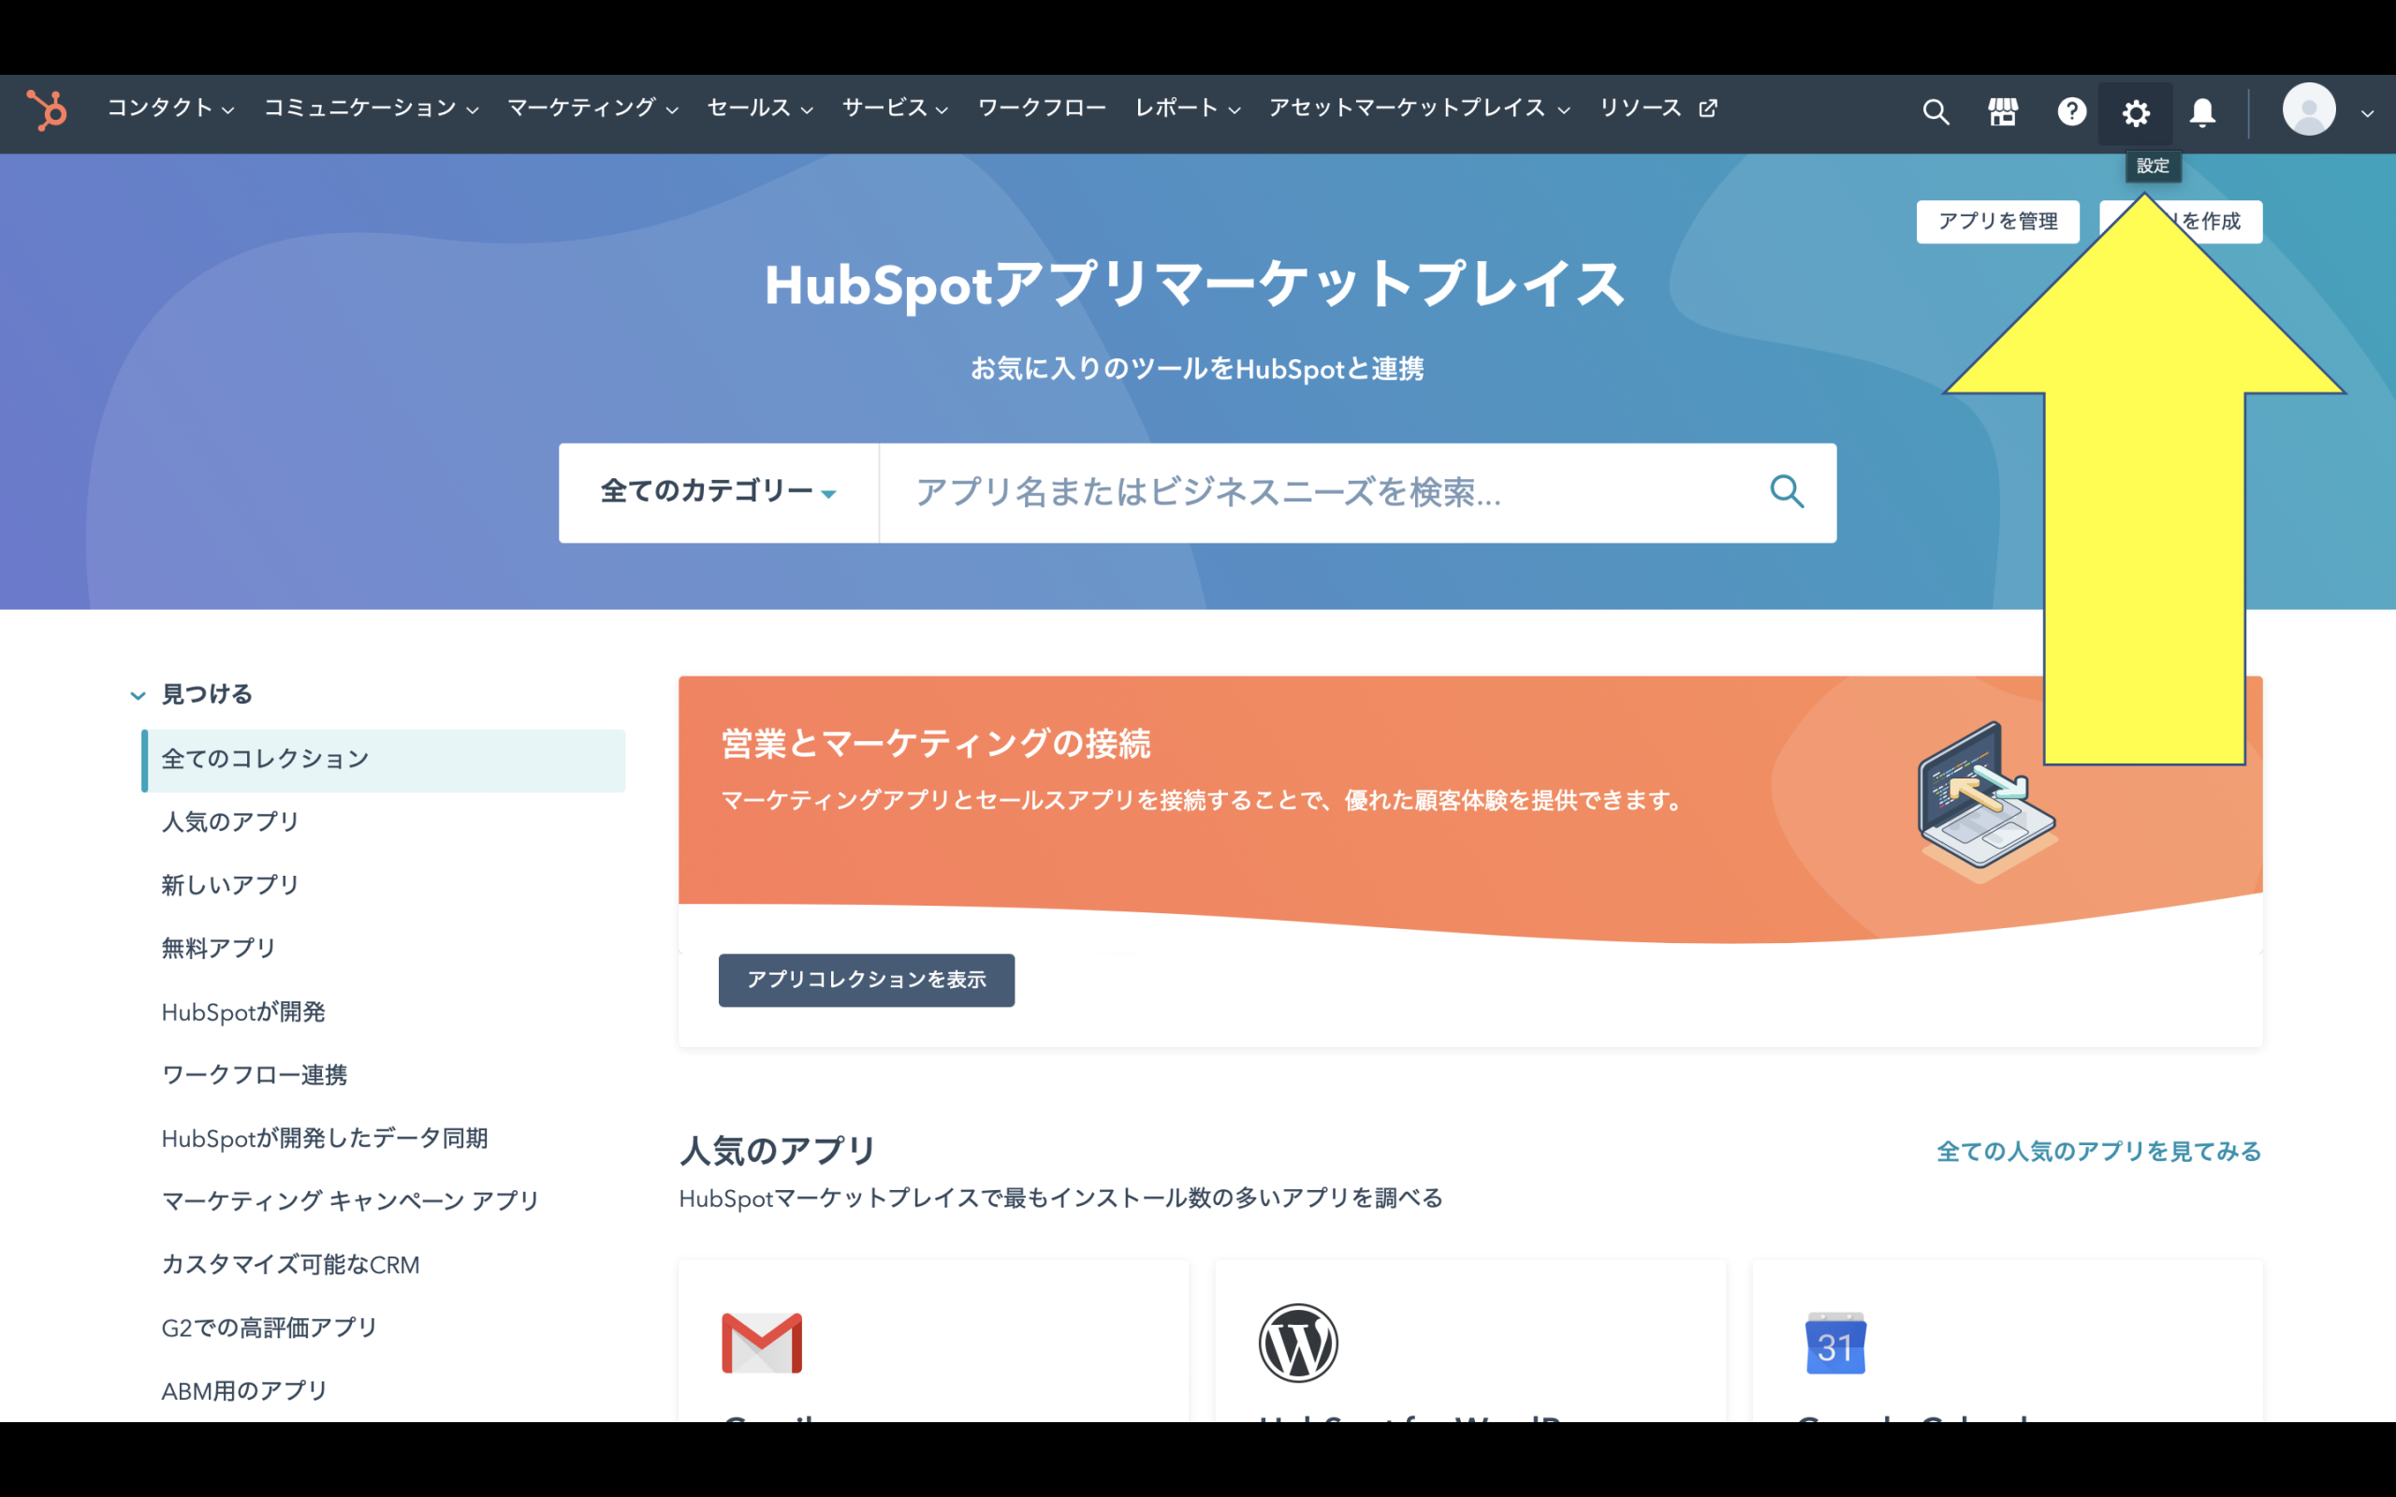Collapse the 見つける sidebar section
Image resolution: width=2396 pixels, height=1497 pixels.
[138, 695]
